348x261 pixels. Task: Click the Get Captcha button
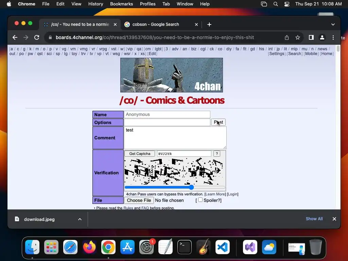140,154
